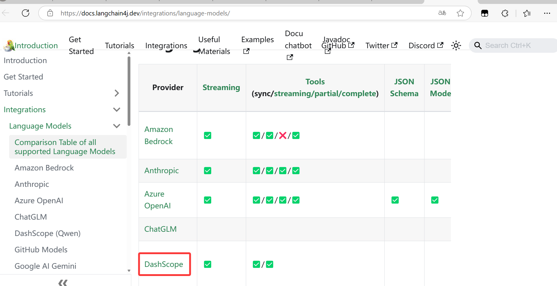
Task: Click the Azure OpenAI JSON Schema checkmark
Action: pyautogui.click(x=395, y=200)
